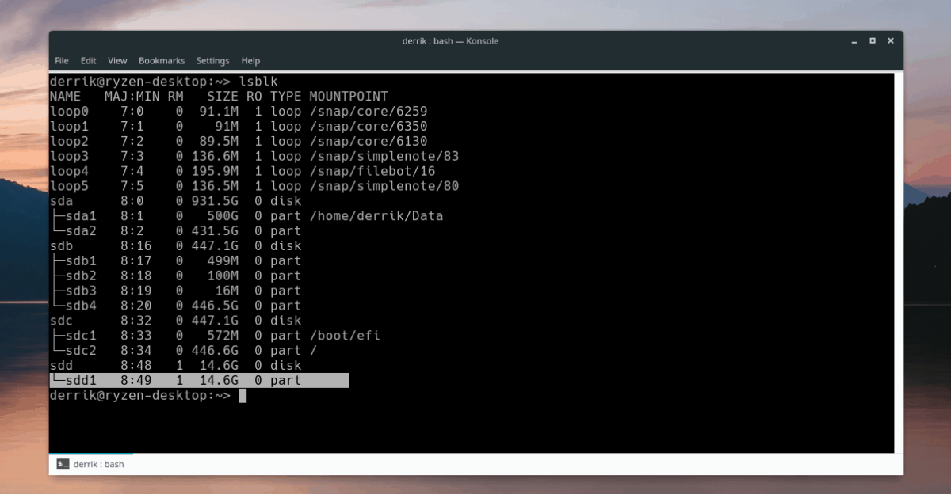
Task: Click the 572M size of sdc1
Action: click(223, 336)
